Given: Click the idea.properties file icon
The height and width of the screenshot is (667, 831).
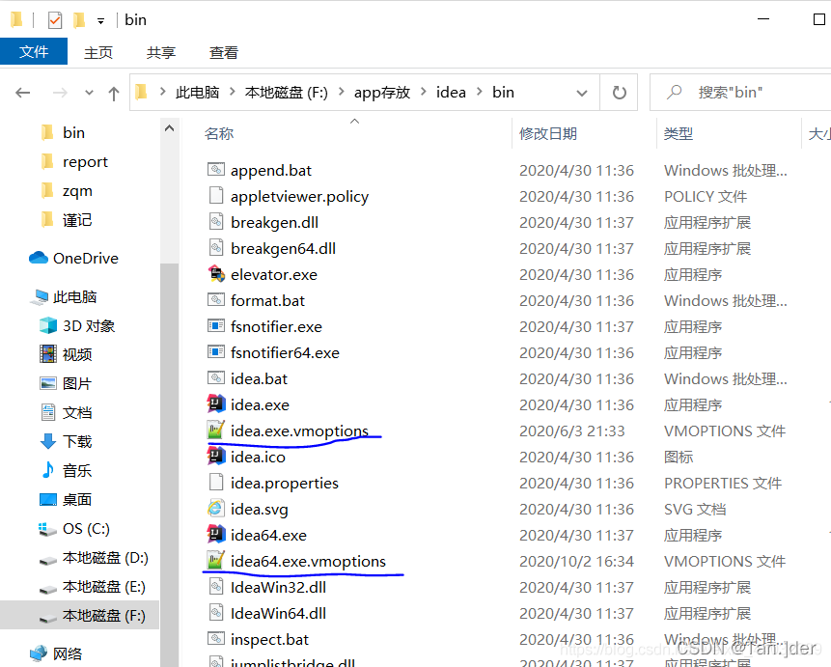Looking at the screenshot, I should [215, 482].
